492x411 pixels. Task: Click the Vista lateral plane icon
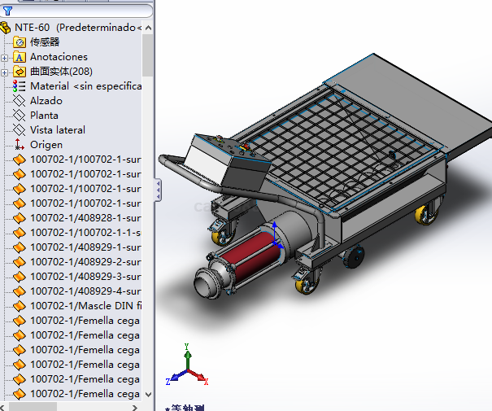(20, 130)
